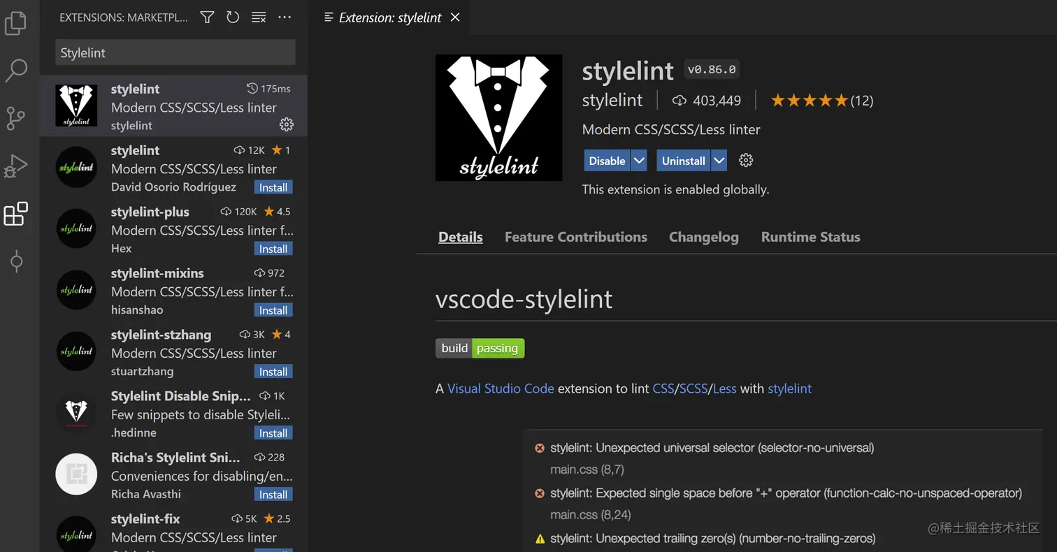
Task: Click 'This extension is enabled globally.' text
Action: coord(675,189)
